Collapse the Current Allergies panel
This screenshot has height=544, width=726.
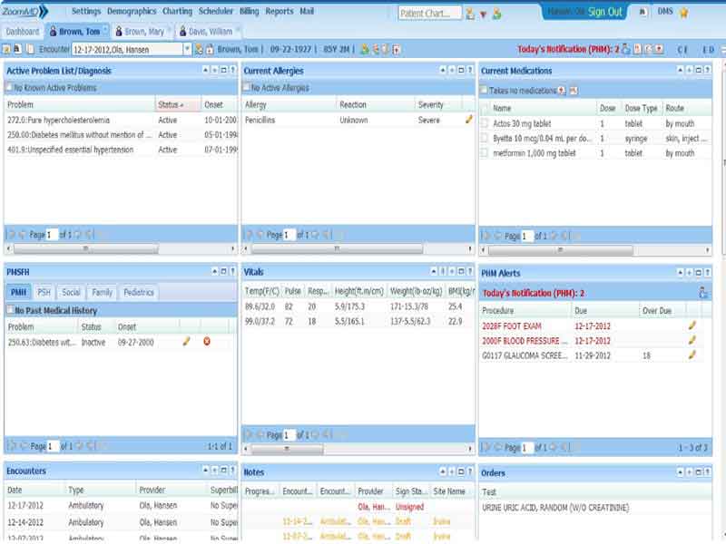click(443, 71)
